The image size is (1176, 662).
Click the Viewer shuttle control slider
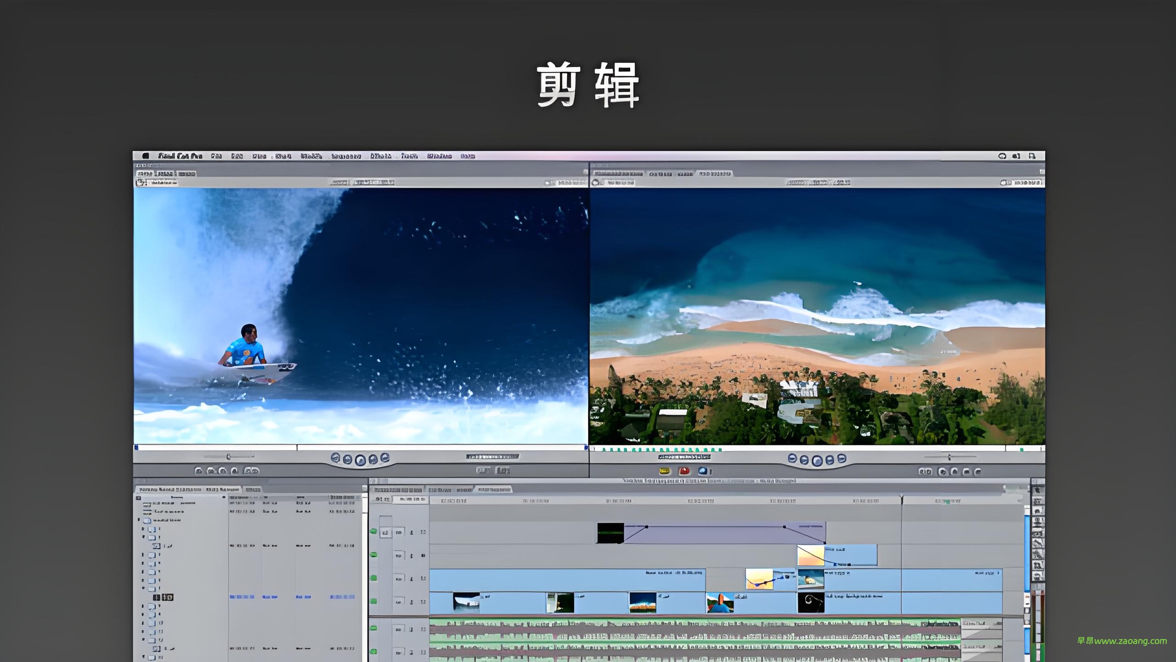229,457
